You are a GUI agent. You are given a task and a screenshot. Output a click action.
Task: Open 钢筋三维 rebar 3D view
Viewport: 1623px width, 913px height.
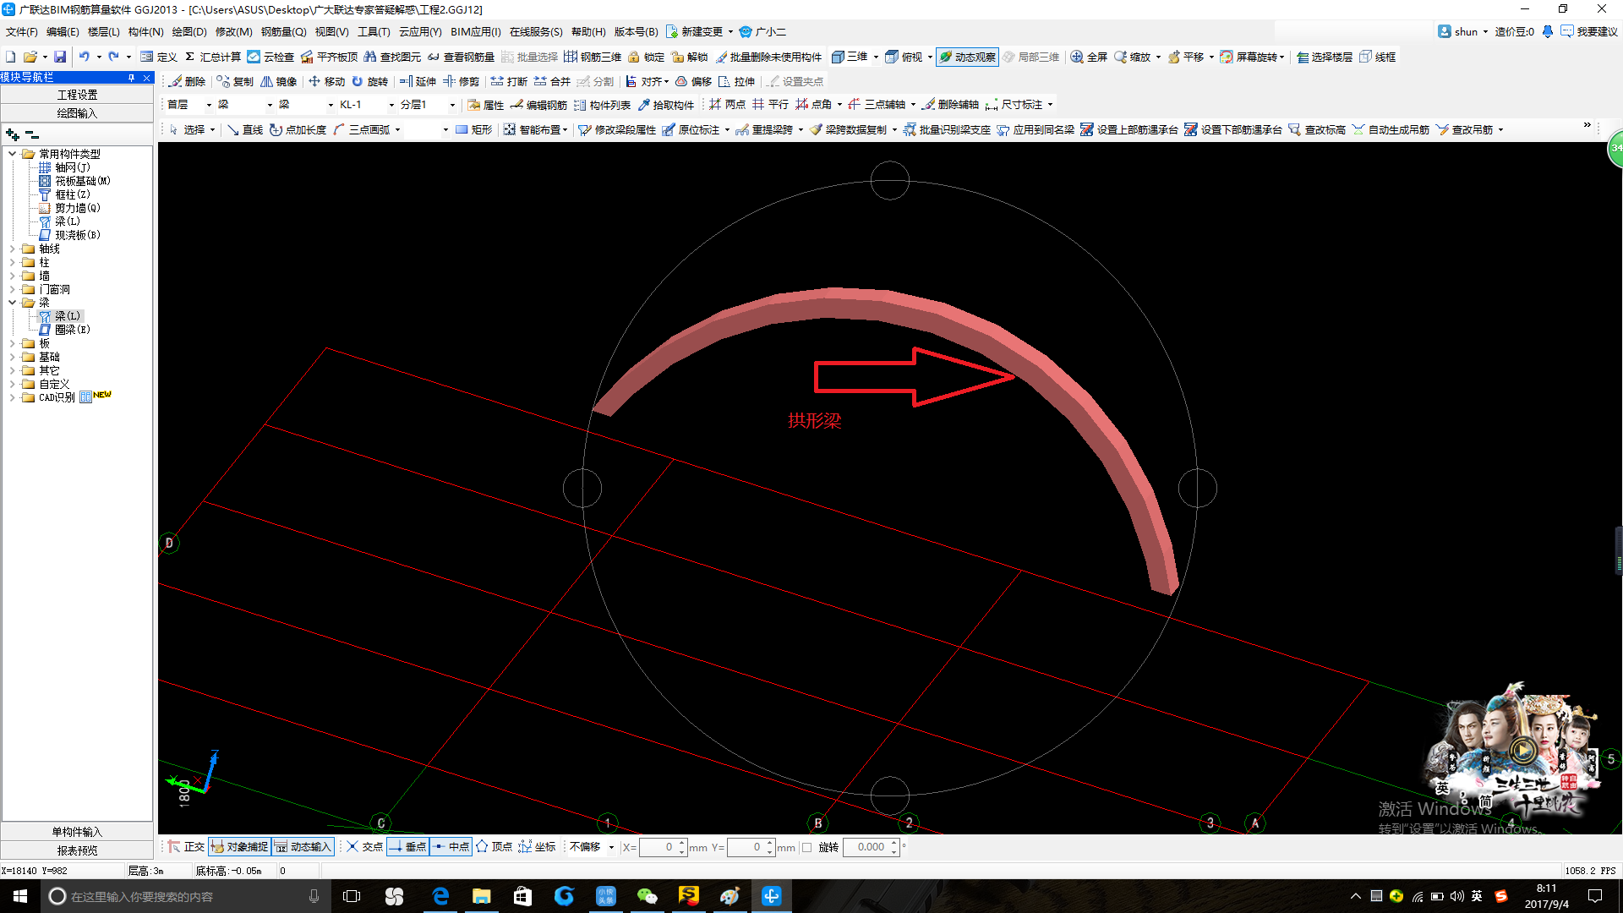click(593, 57)
